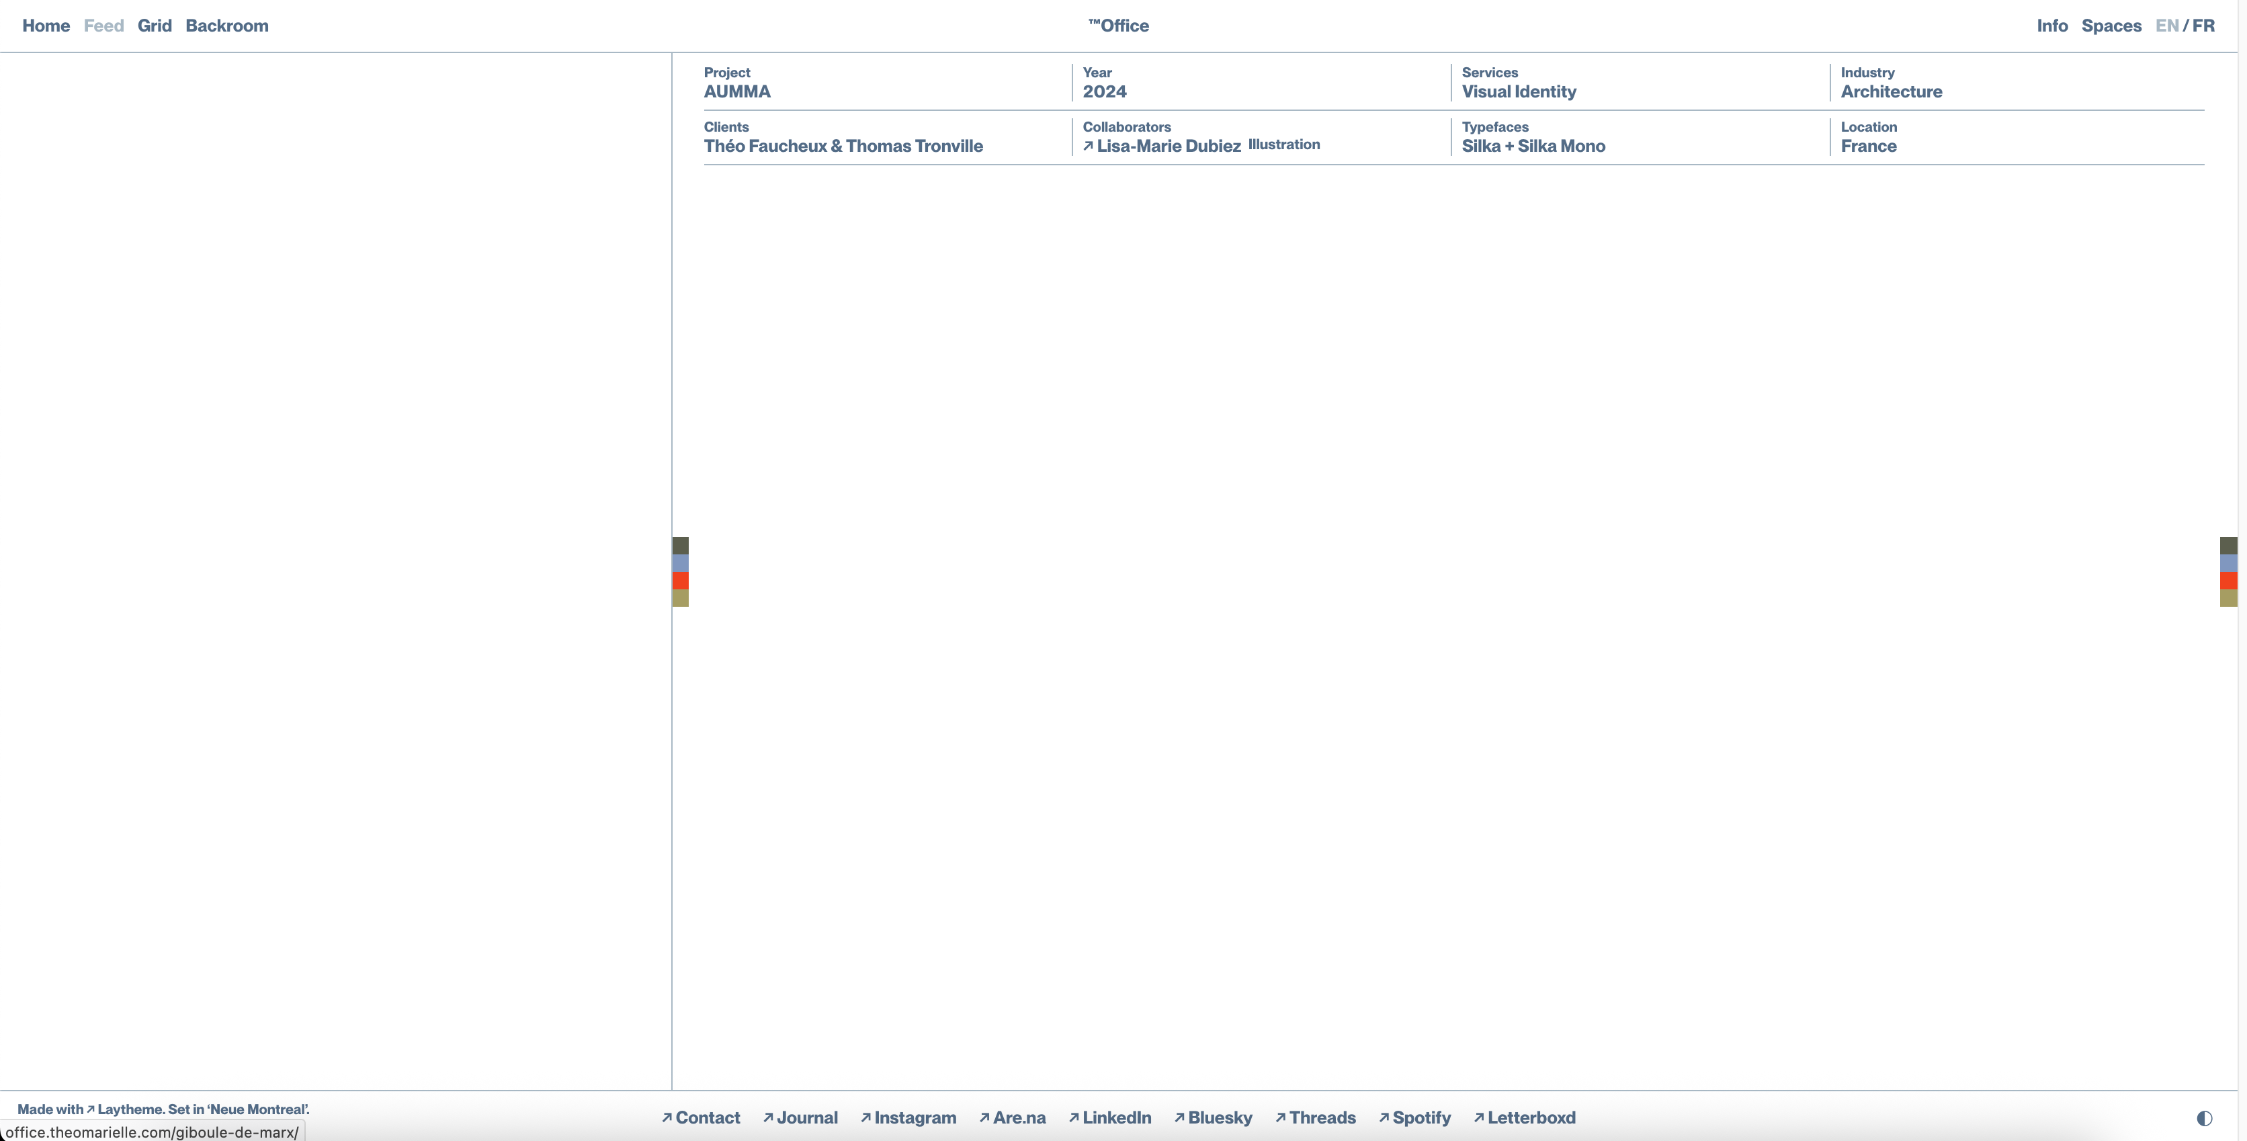The height and width of the screenshot is (1141, 2247).
Task: Open the Backroom section
Action: point(227,26)
